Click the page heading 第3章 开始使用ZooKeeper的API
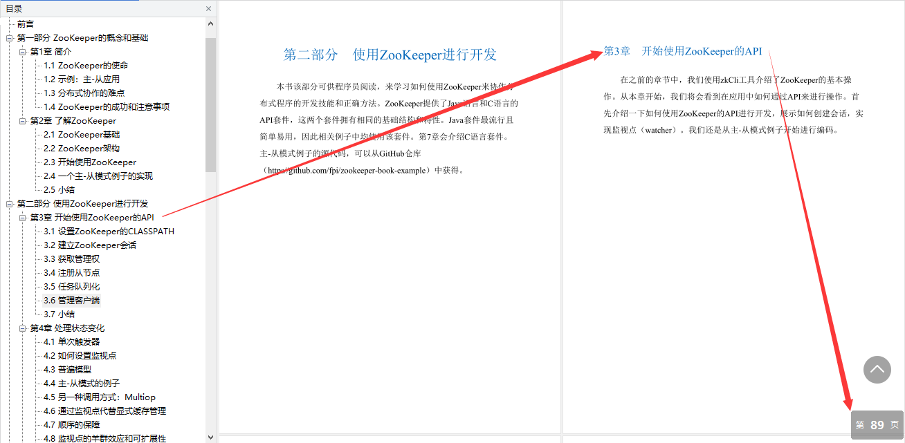The width and height of the screenshot is (905, 443). click(683, 51)
